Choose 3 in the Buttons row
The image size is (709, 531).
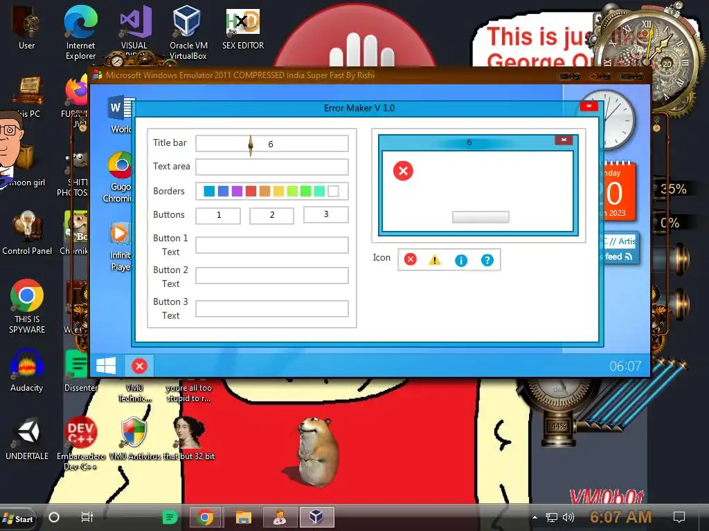tap(326, 214)
